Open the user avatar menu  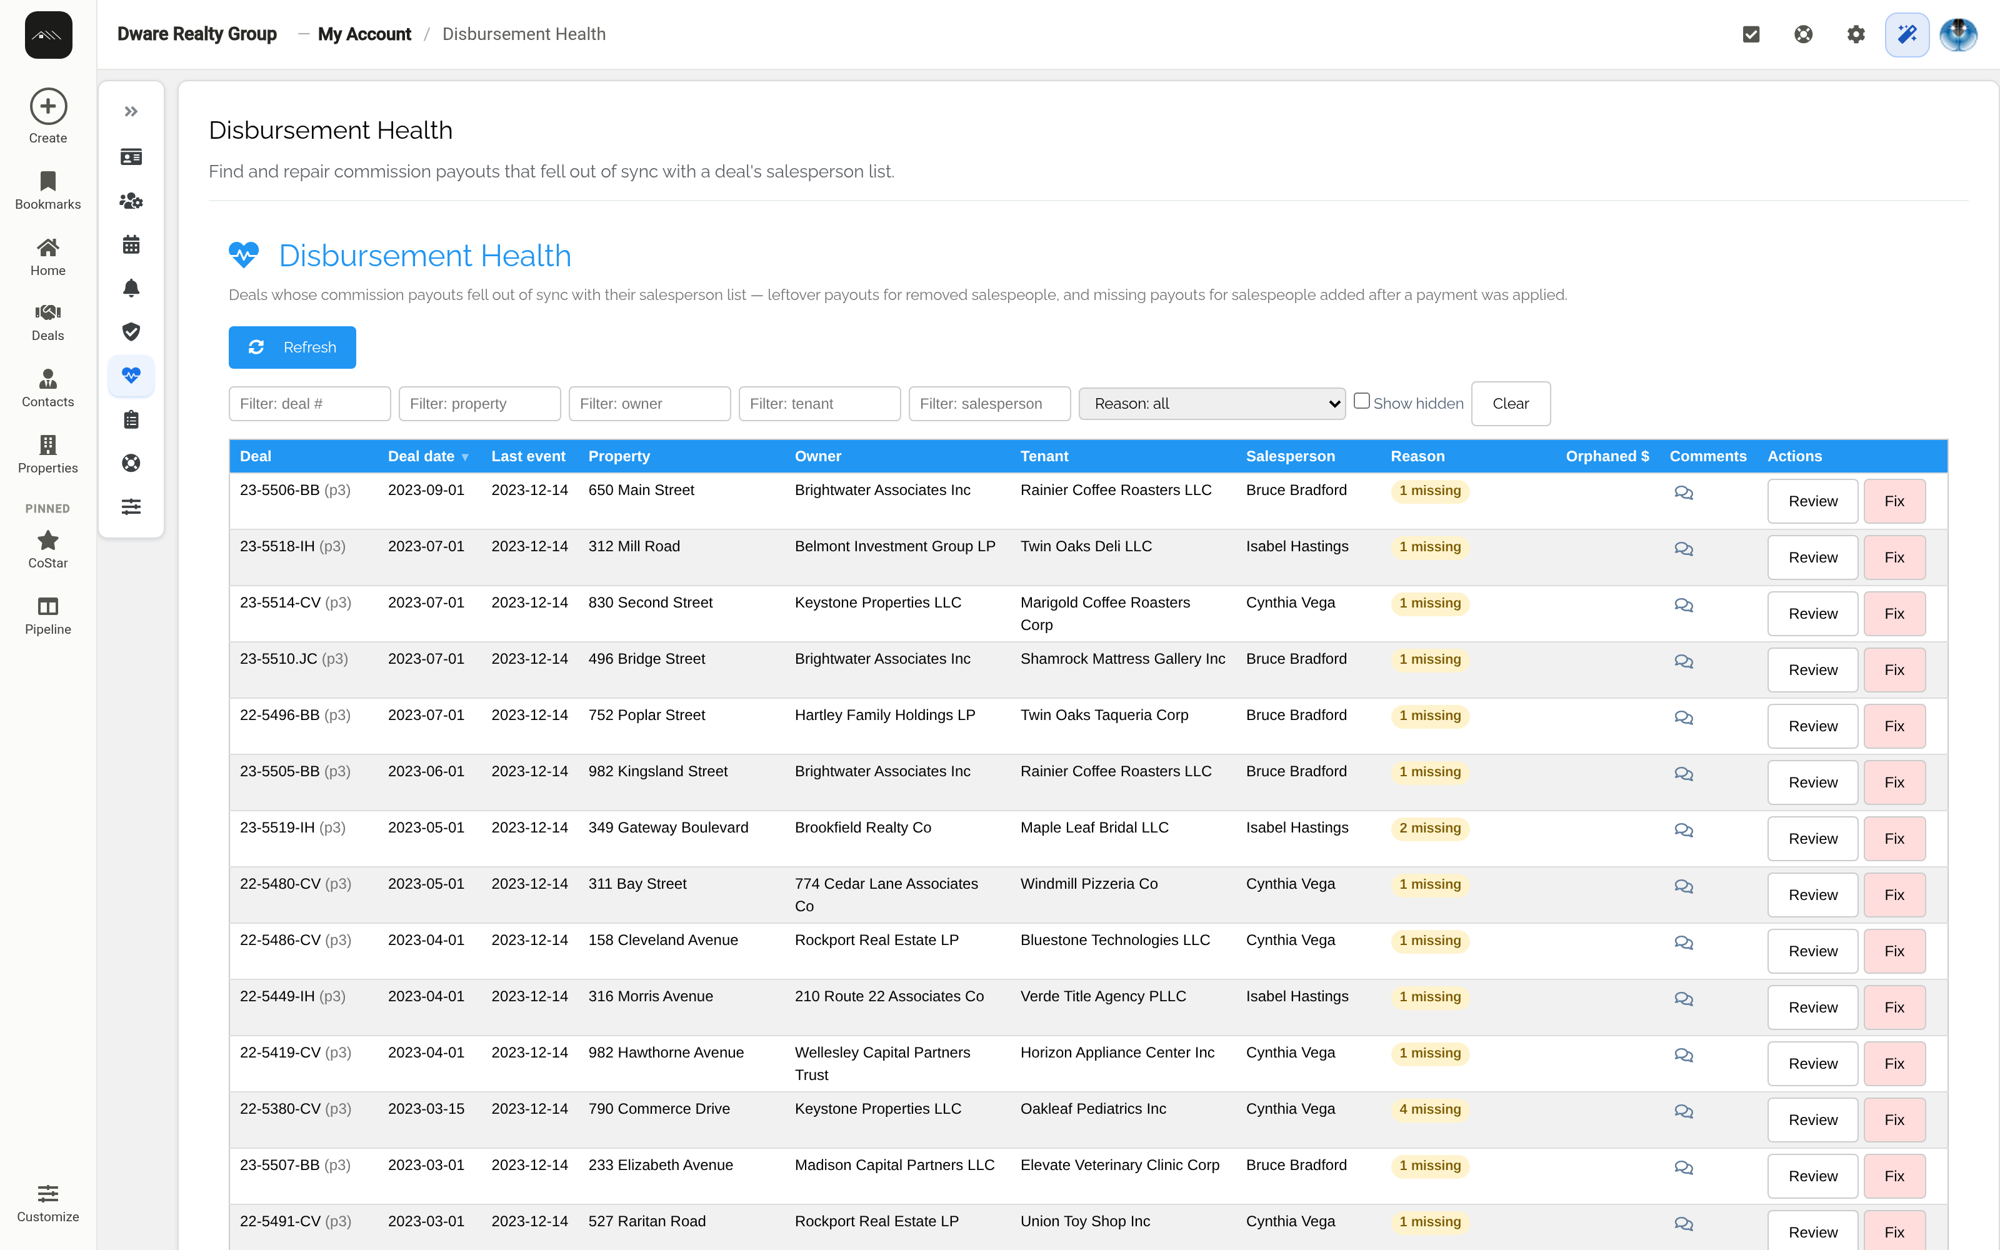pyautogui.click(x=1958, y=34)
